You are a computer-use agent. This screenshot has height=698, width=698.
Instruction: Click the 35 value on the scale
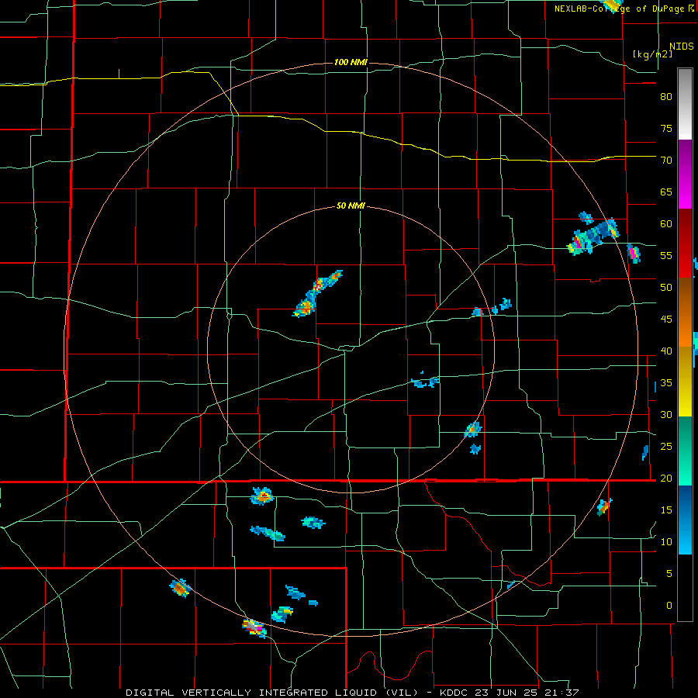(x=666, y=383)
